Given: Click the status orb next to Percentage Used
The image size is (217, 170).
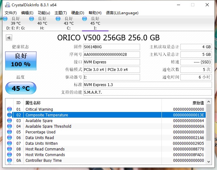Looking at the screenshot, I should click(x=9, y=132).
